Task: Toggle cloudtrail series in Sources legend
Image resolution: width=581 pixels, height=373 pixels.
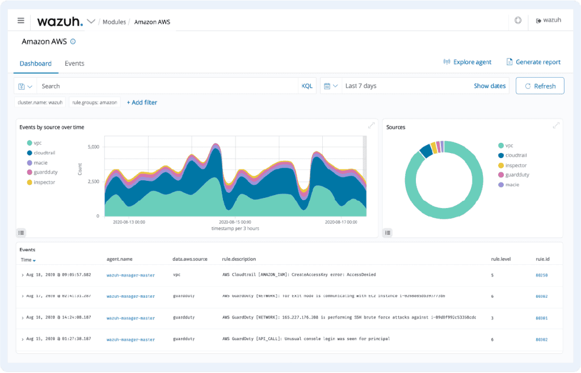Action: [516, 155]
